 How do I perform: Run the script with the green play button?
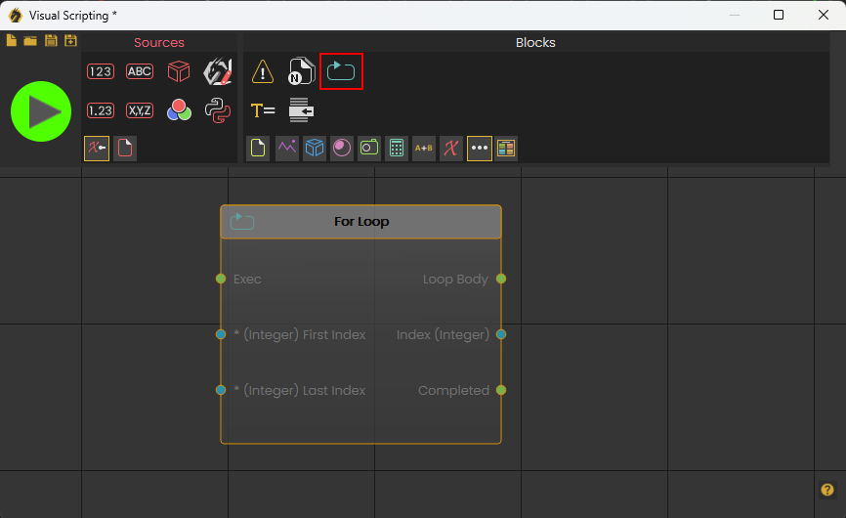point(41,111)
